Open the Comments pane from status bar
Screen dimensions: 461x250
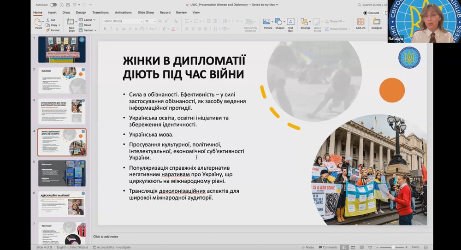pos(328,247)
